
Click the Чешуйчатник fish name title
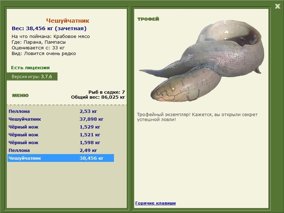point(67,21)
